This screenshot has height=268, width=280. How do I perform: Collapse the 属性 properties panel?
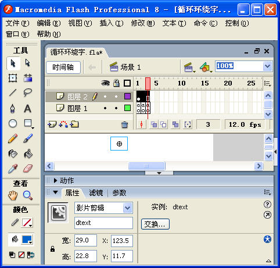pos(56,192)
